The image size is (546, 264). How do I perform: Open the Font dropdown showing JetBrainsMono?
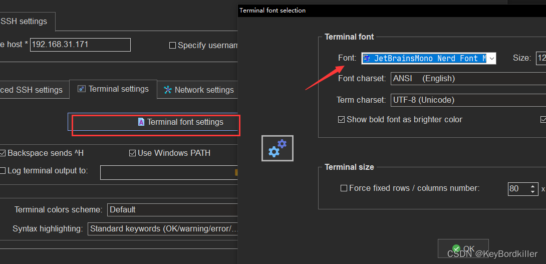click(x=429, y=58)
